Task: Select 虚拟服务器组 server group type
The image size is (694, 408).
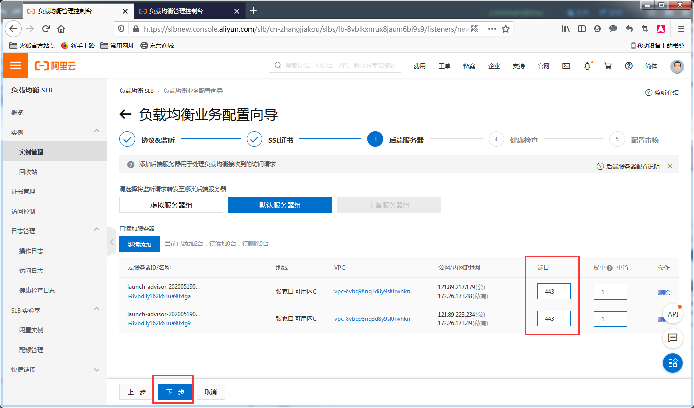Action: [171, 205]
